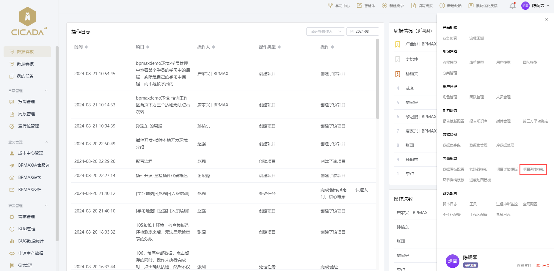Viewport: 554px width, 271px height.
Task: Click the 需求管理 sidebar icon
Action: (x=12, y=217)
